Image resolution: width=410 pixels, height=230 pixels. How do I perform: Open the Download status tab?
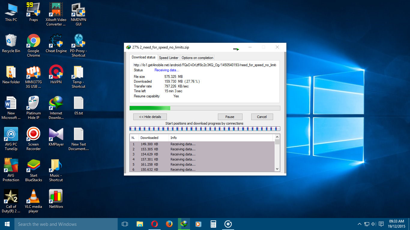(x=143, y=57)
